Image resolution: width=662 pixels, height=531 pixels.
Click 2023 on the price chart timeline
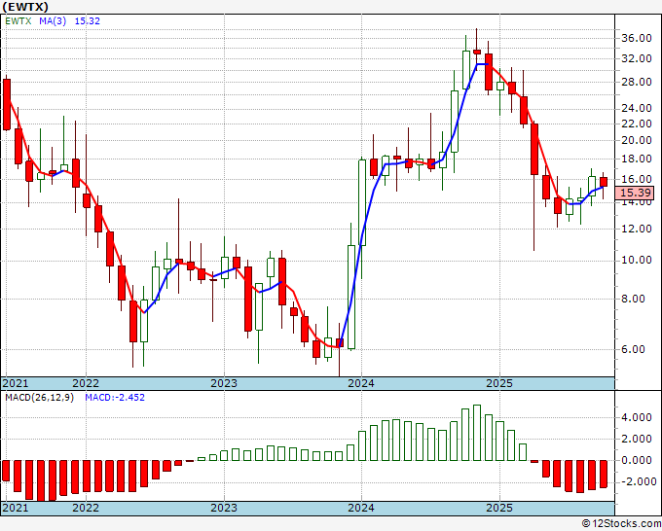point(224,383)
